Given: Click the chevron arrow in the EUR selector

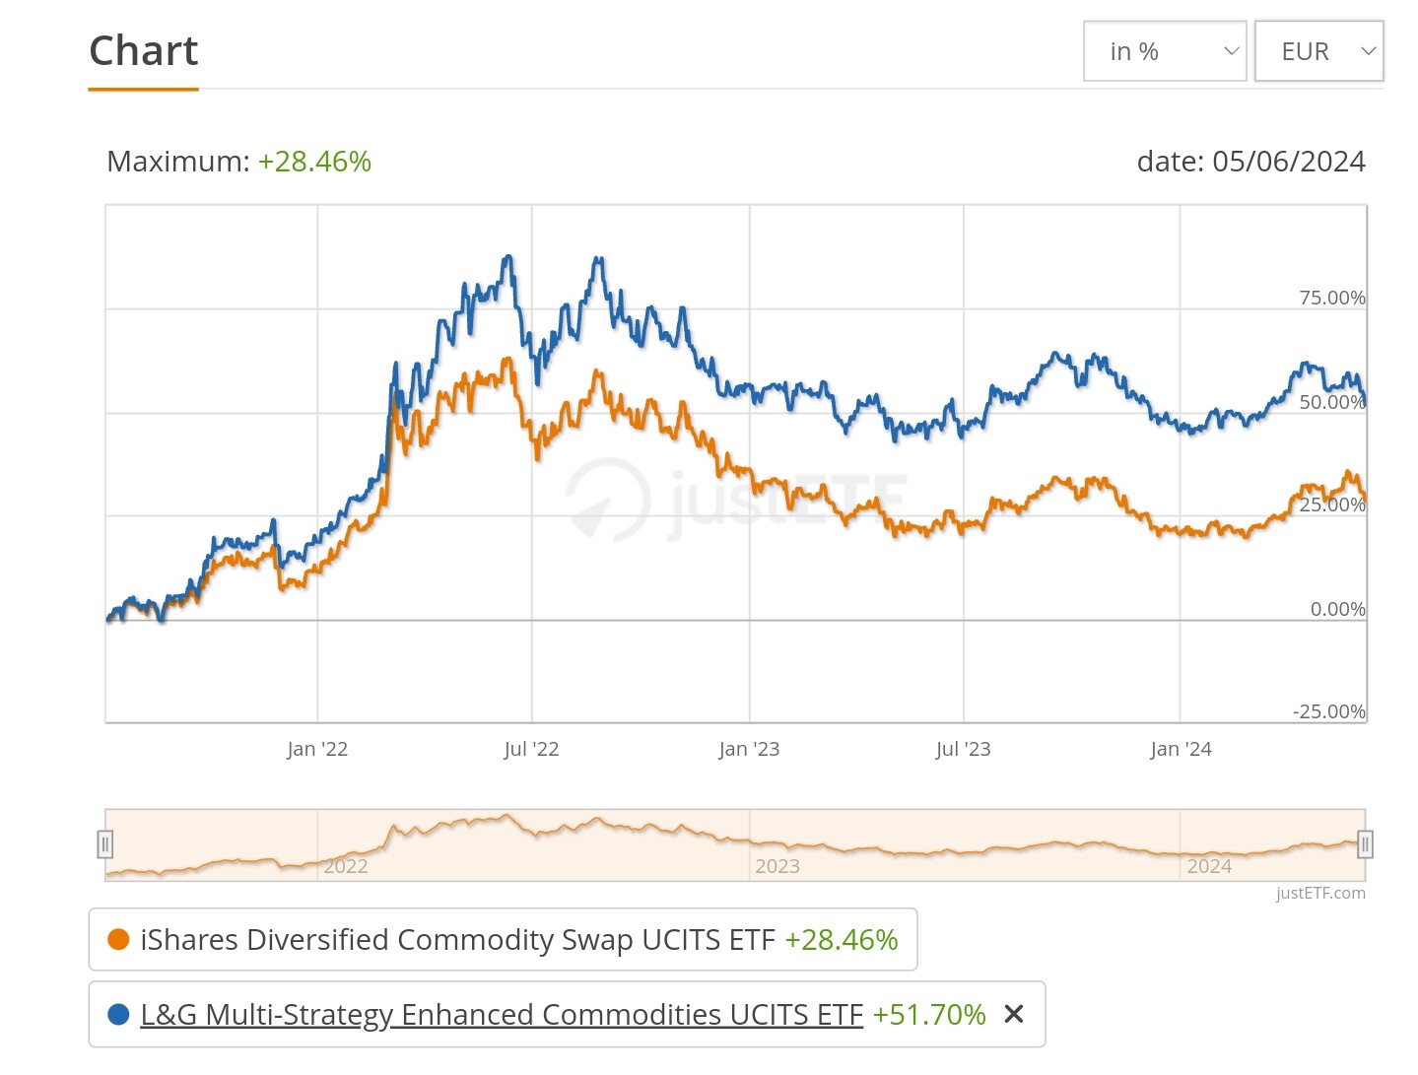Looking at the screenshot, I should coord(1368,51).
